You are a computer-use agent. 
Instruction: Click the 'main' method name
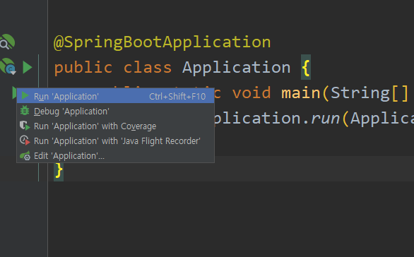click(x=301, y=93)
